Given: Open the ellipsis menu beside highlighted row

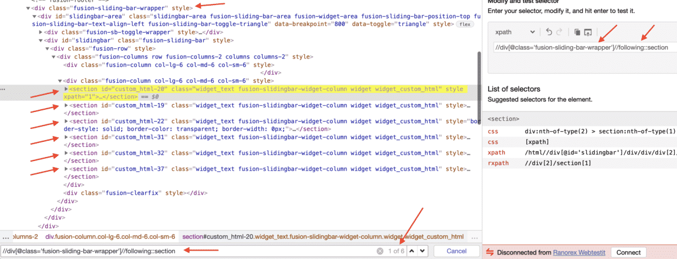Looking at the screenshot, I should [3, 90].
